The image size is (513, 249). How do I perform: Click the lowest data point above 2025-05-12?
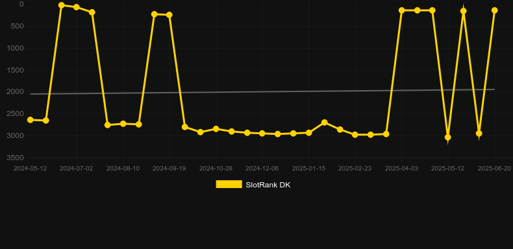click(x=447, y=137)
